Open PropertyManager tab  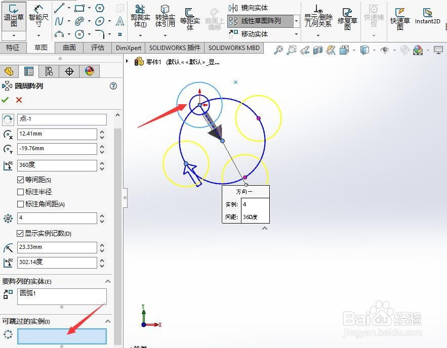coord(29,71)
